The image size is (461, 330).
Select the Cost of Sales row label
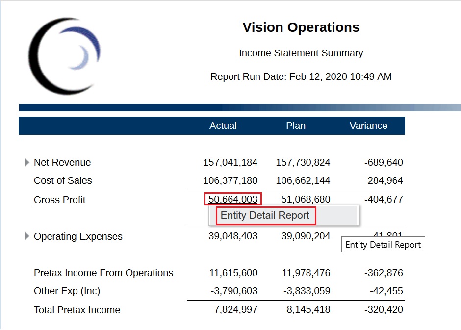[63, 180]
